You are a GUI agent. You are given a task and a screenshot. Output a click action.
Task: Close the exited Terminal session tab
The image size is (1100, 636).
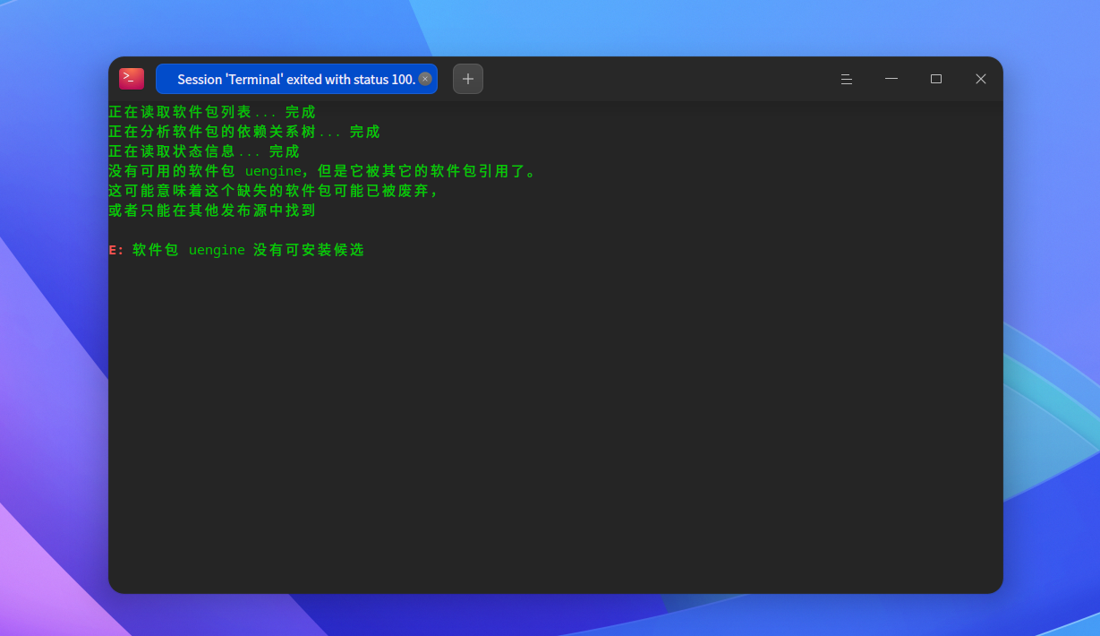[x=425, y=79]
